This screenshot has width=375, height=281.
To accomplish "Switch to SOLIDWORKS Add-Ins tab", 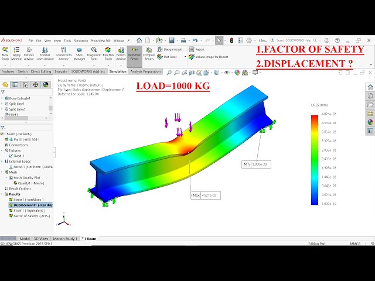I will pyautogui.click(x=88, y=71).
